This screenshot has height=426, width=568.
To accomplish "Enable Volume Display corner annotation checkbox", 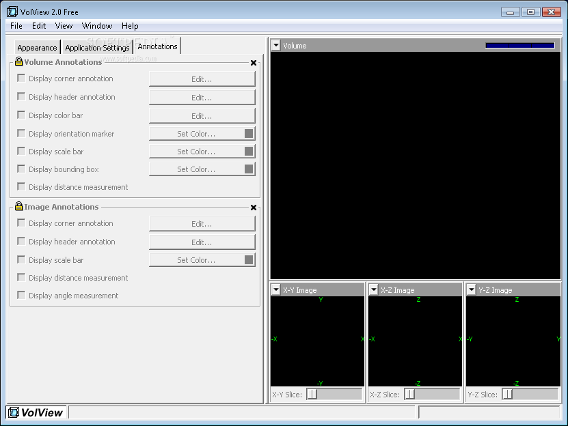I will [x=21, y=79].
